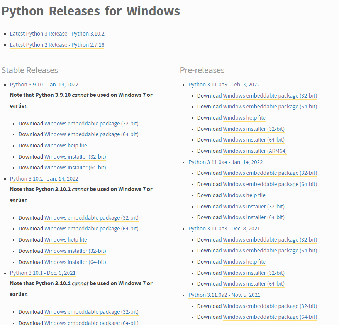Download Python 3.11.0a3 Windows embeddable package (32-bit)
Screen dimensions: 339x325
click(270, 240)
